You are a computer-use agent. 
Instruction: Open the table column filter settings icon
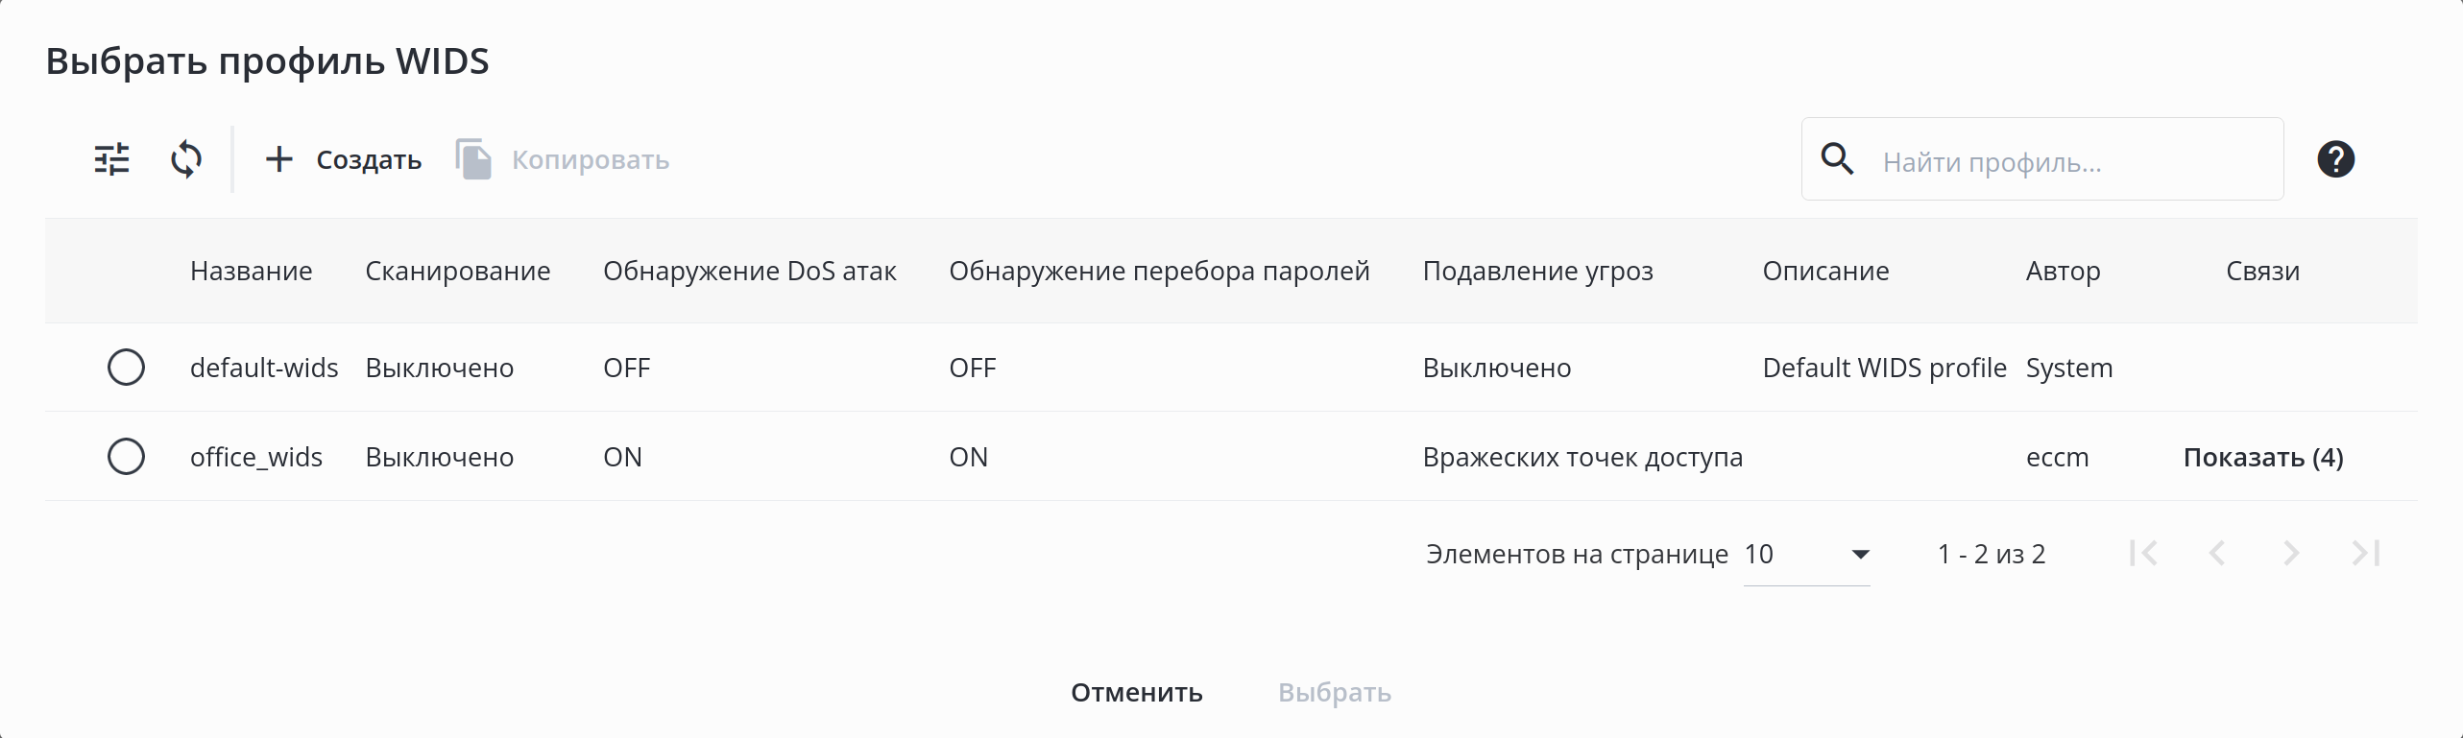[x=111, y=159]
